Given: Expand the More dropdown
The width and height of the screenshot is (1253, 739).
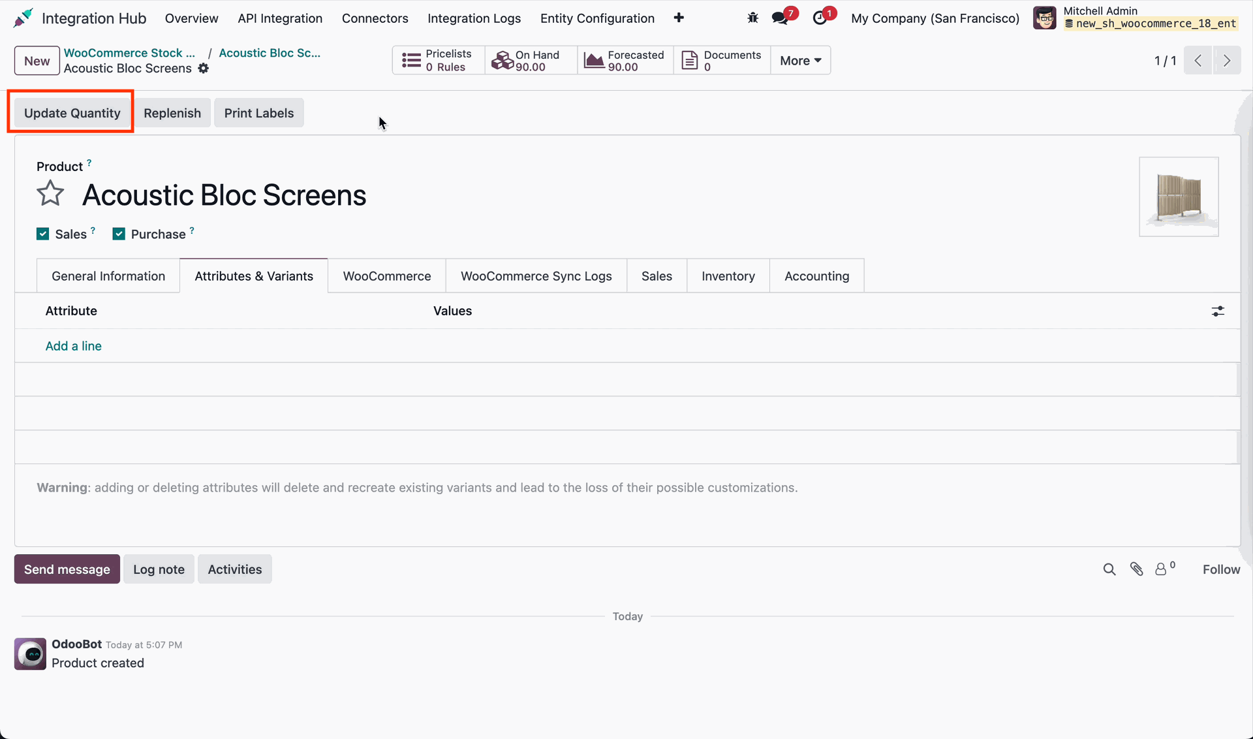Looking at the screenshot, I should click(x=800, y=61).
